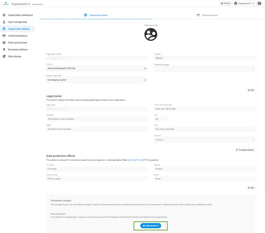Click the Plans and licenses monitor icon
The height and width of the screenshot is (233, 265).
pos(4,42)
